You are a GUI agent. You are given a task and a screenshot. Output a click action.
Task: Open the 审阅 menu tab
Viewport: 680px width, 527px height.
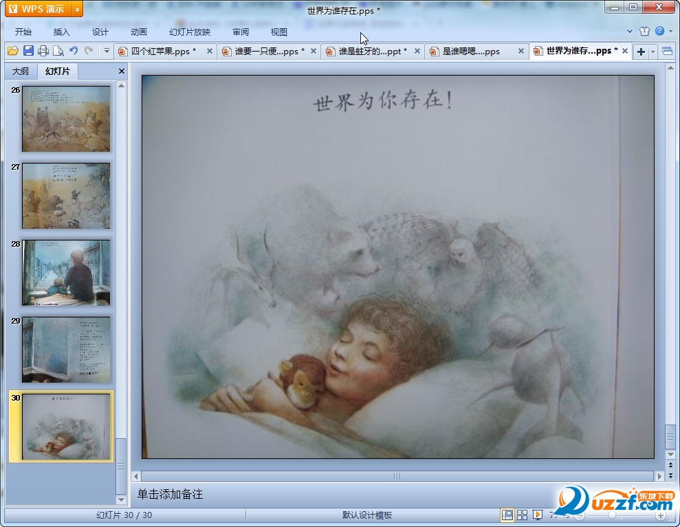(x=240, y=32)
